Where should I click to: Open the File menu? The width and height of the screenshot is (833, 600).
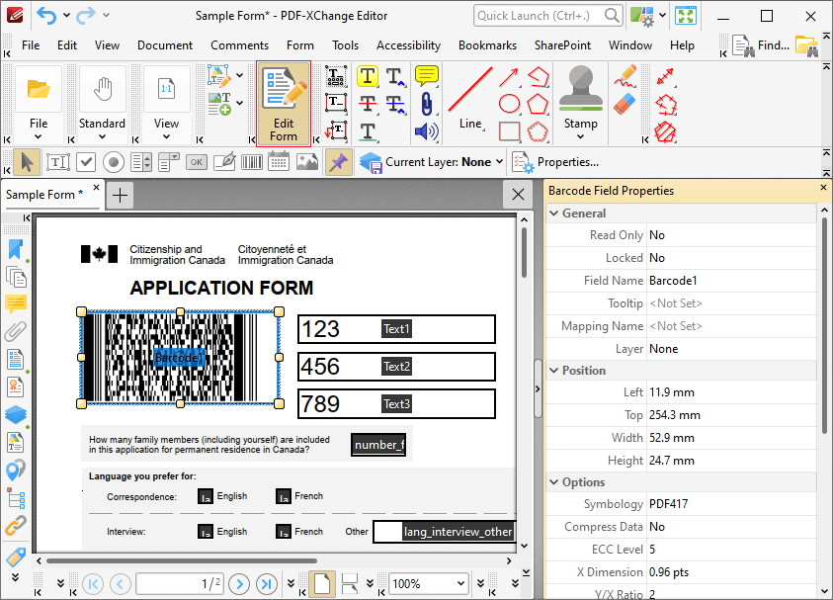[x=31, y=45]
